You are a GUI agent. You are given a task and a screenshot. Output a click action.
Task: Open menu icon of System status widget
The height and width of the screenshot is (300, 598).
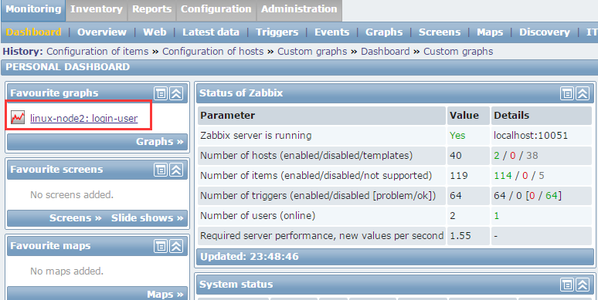click(567, 285)
